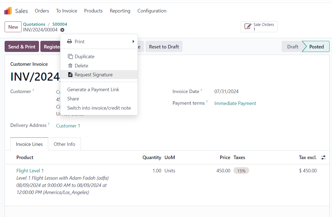Click the UoM column header
The height and width of the screenshot is (217, 332).
(170, 157)
